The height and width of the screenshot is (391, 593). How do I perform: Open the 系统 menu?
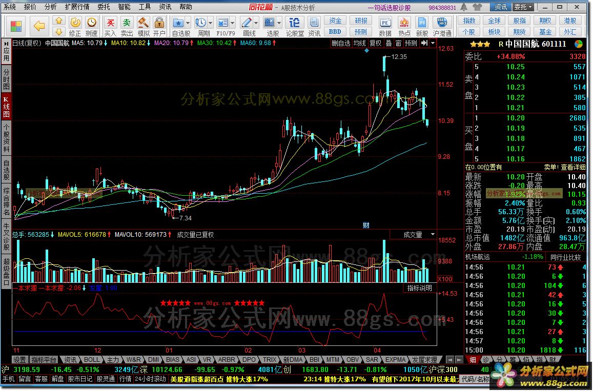[9, 7]
